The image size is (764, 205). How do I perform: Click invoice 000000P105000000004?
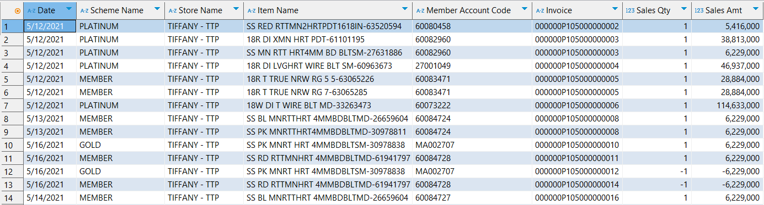pos(577,66)
